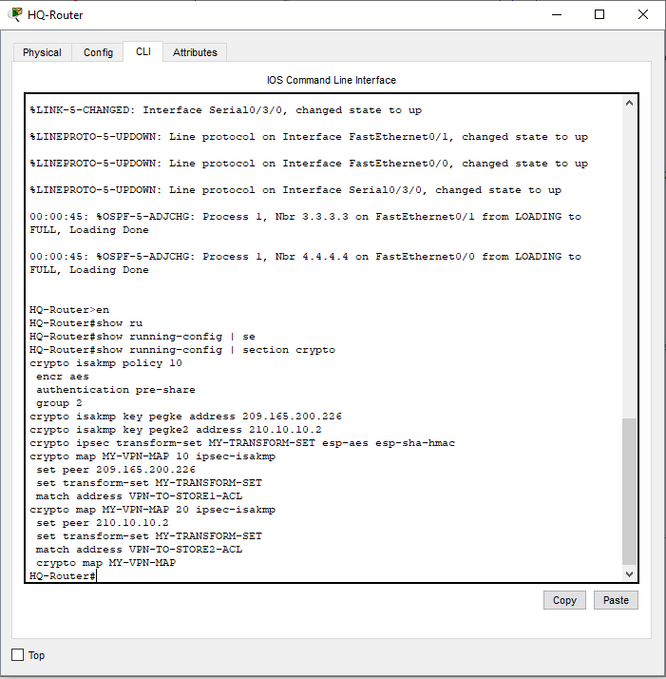Screen dimensions: 666x679
Task: Select the CLI tab
Action: coord(143,51)
